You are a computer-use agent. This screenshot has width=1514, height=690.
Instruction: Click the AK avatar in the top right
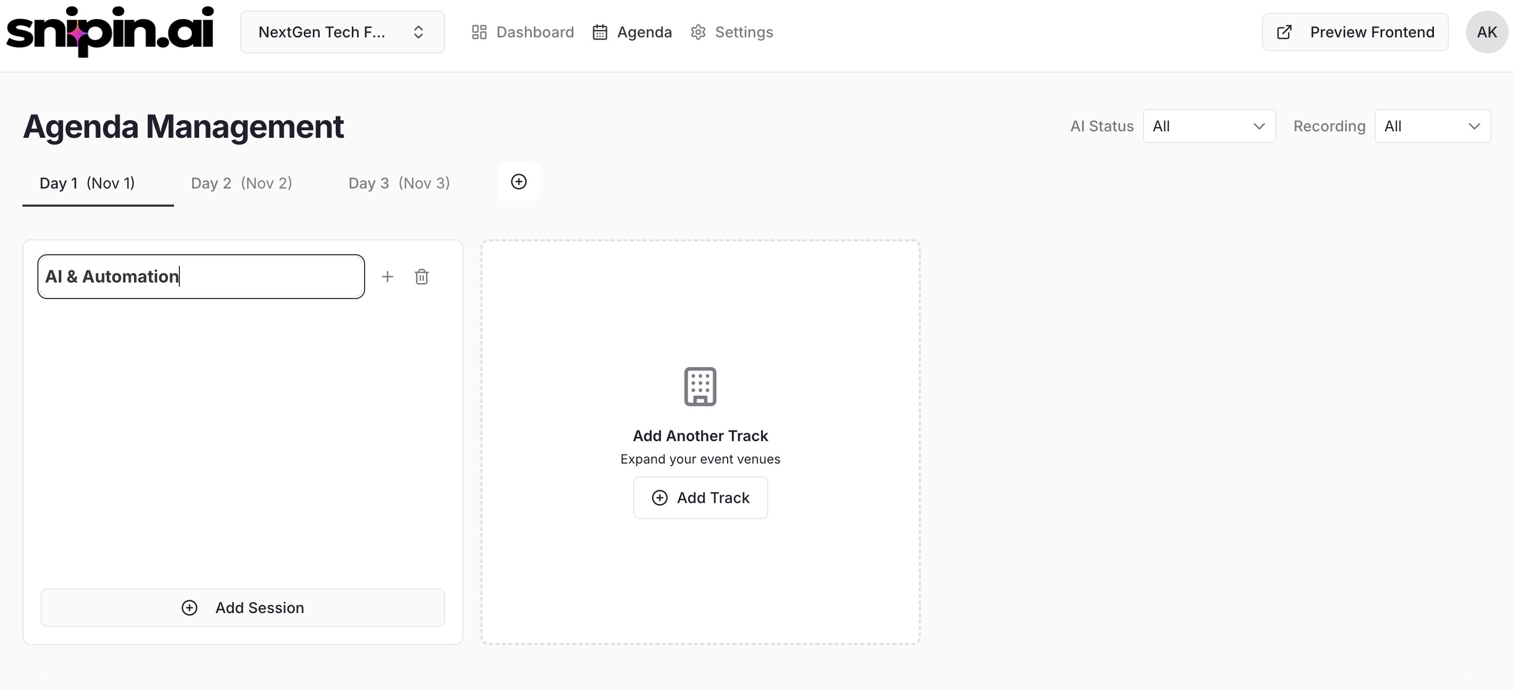[1486, 32]
